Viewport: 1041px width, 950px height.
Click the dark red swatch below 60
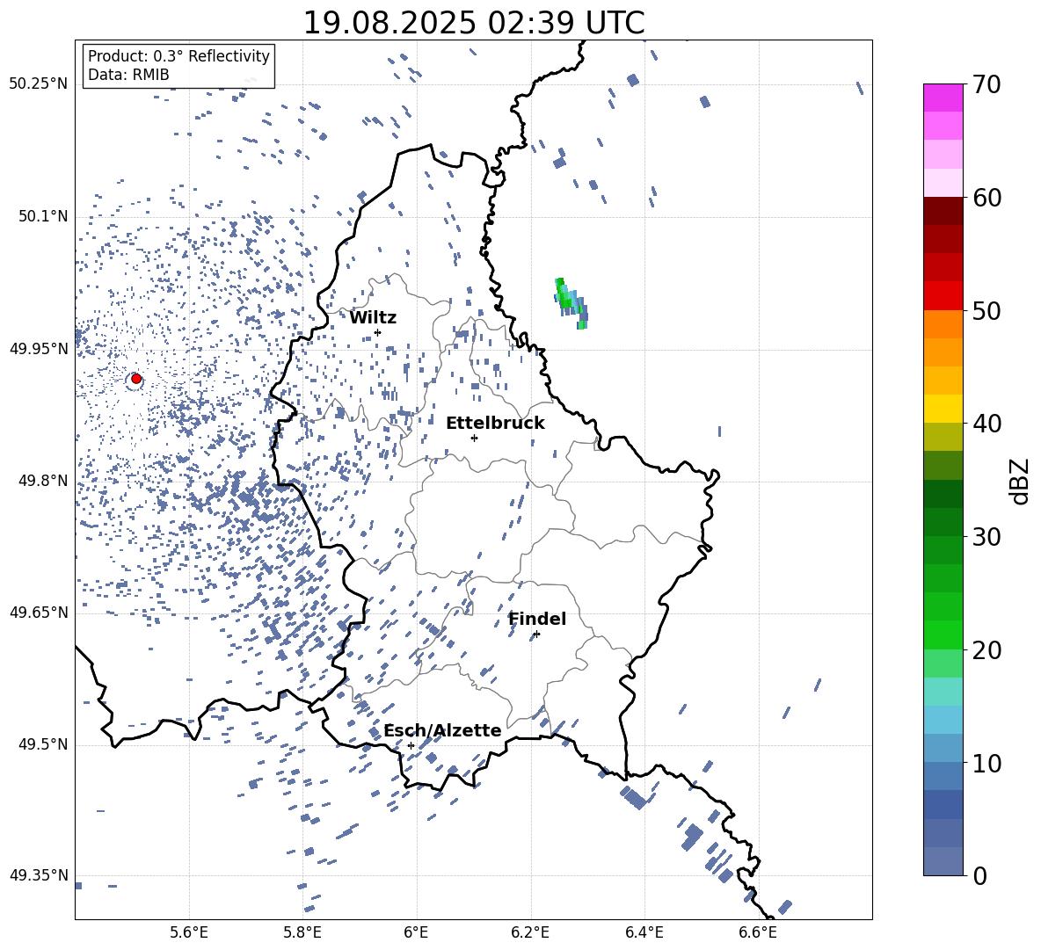[x=943, y=211]
